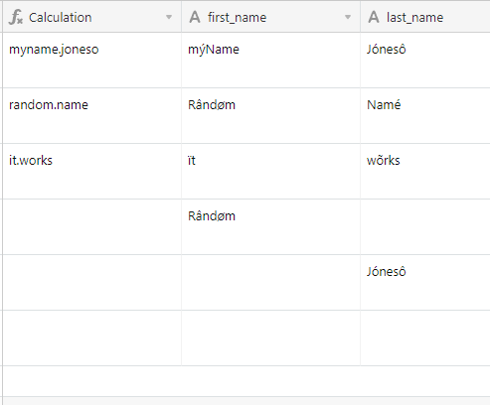Screen dimensions: 490x405
Task: Select the myname.joneso cell
Action: (x=91, y=61)
